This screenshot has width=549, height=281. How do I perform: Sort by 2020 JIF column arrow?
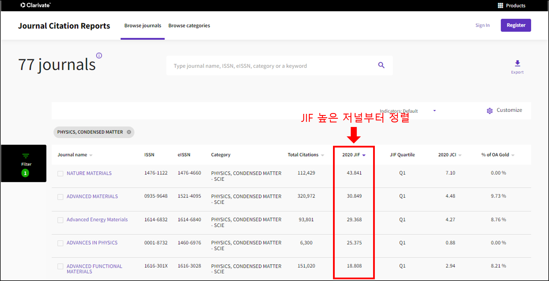coord(364,155)
